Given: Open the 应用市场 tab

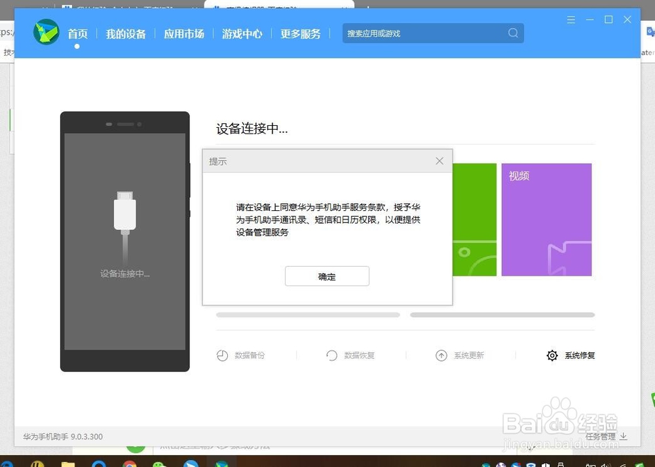Looking at the screenshot, I should coord(184,34).
